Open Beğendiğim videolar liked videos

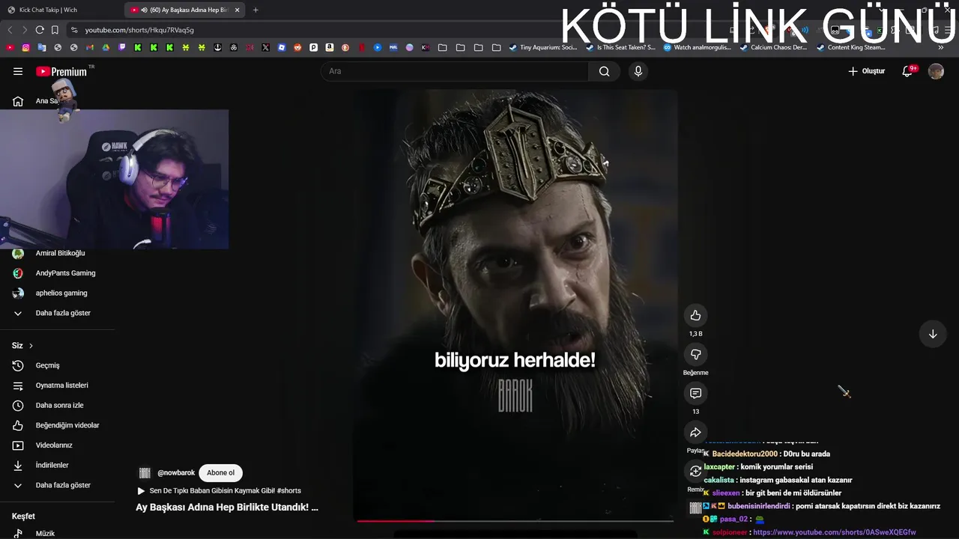pyautogui.click(x=57, y=425)
